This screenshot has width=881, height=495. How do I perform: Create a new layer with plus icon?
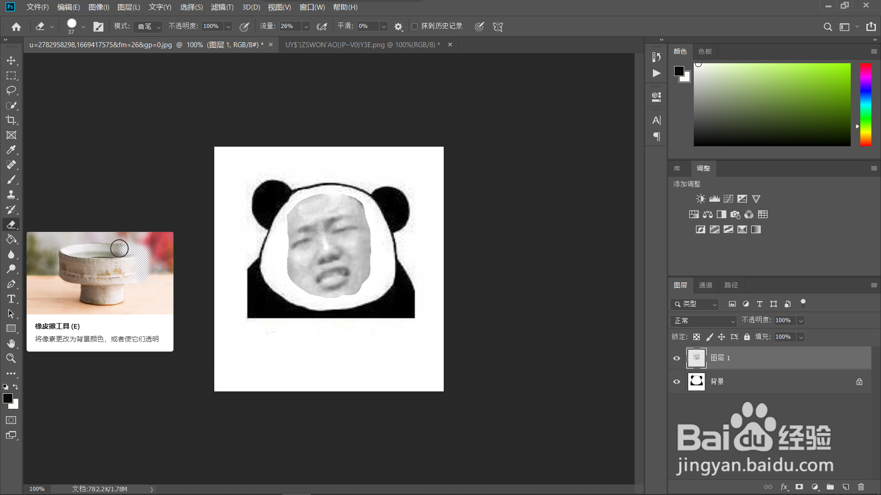(846, 487)
